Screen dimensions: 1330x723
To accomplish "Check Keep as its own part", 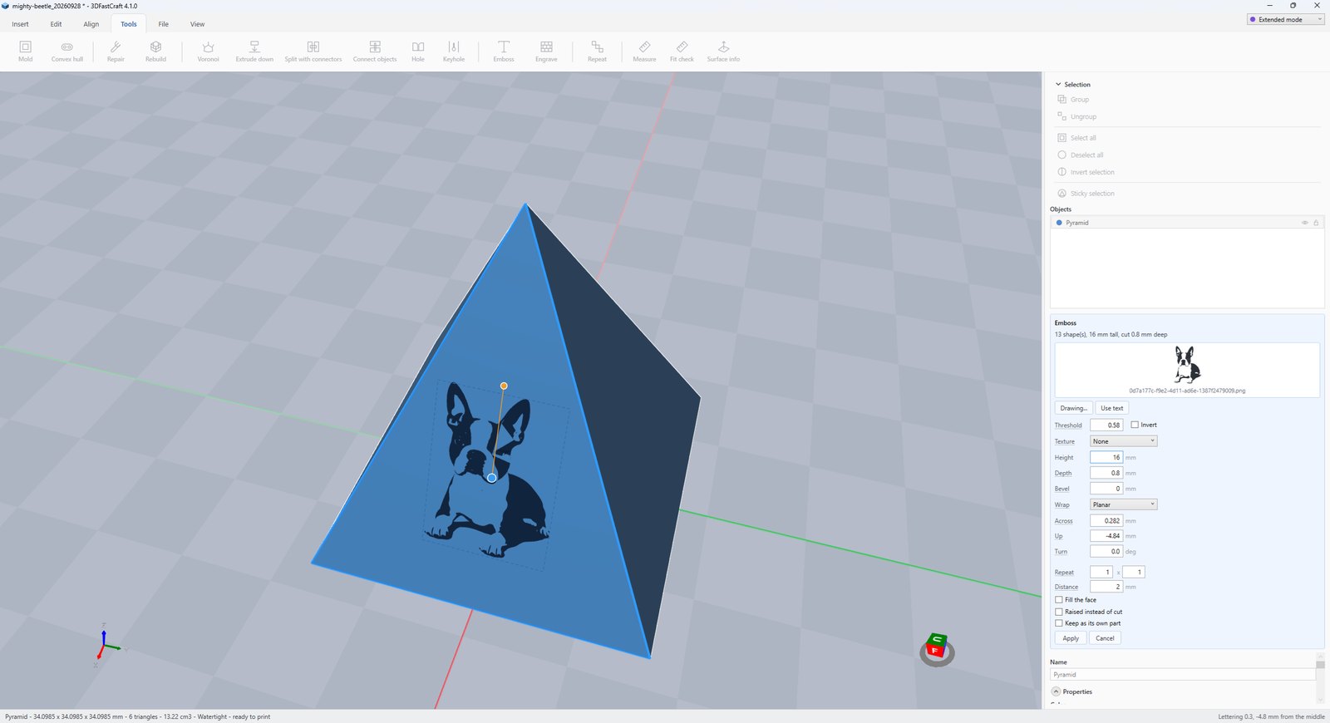I will (x=1059, y=623).
